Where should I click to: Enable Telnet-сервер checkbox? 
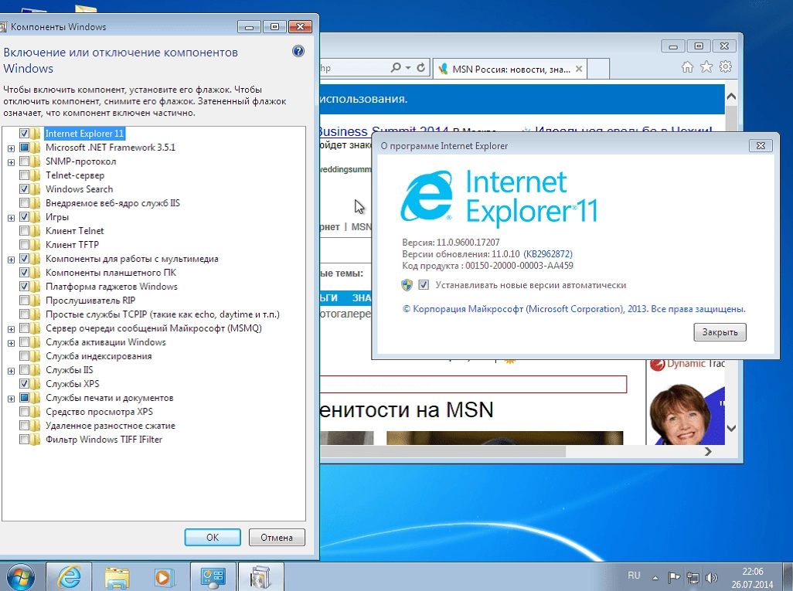[24, 175]
